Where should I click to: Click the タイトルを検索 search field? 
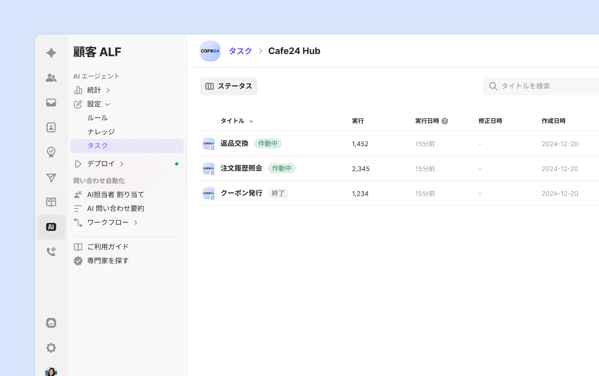click(x=545, y=86)
